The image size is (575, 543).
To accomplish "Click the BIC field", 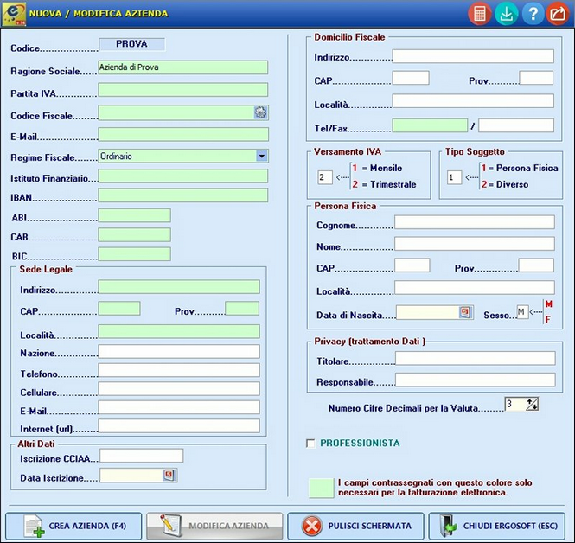I will [x=134, y=254].
